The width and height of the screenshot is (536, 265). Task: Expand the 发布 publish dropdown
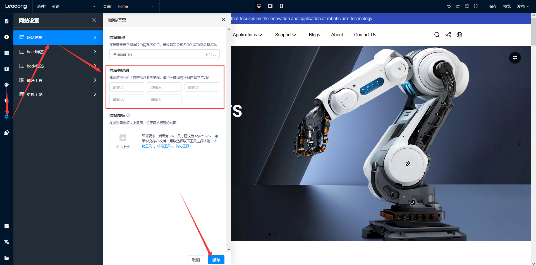click(x=523, y=6)
